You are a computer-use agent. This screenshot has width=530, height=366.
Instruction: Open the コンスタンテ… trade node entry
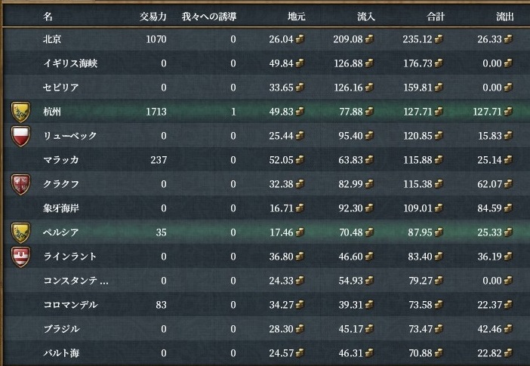click(x=75, y=281)
